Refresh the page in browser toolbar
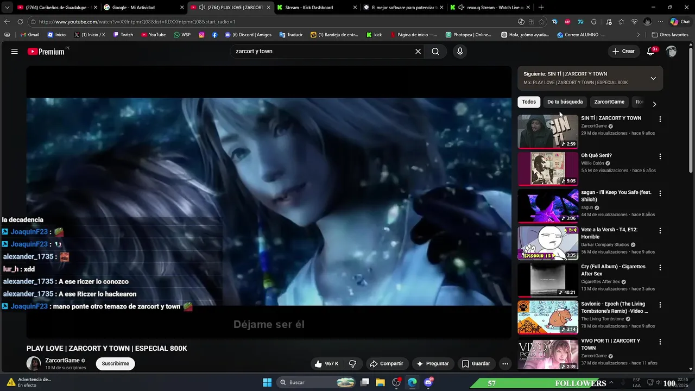Viewport: 695px width, 391px height. click(x=20, y=22)
